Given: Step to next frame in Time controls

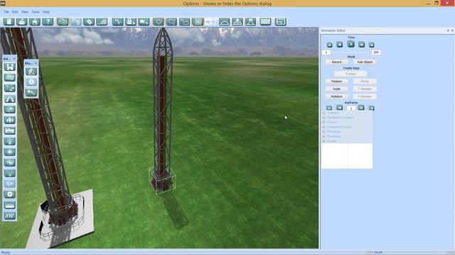Looking at the screenshot, I should coord(362,45).
